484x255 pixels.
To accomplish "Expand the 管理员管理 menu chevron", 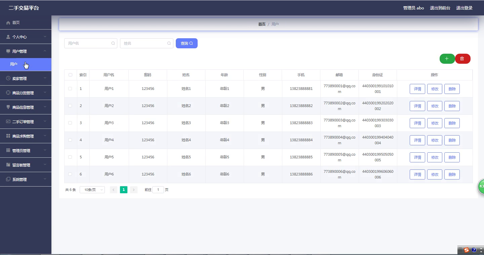I will (45, 150).
